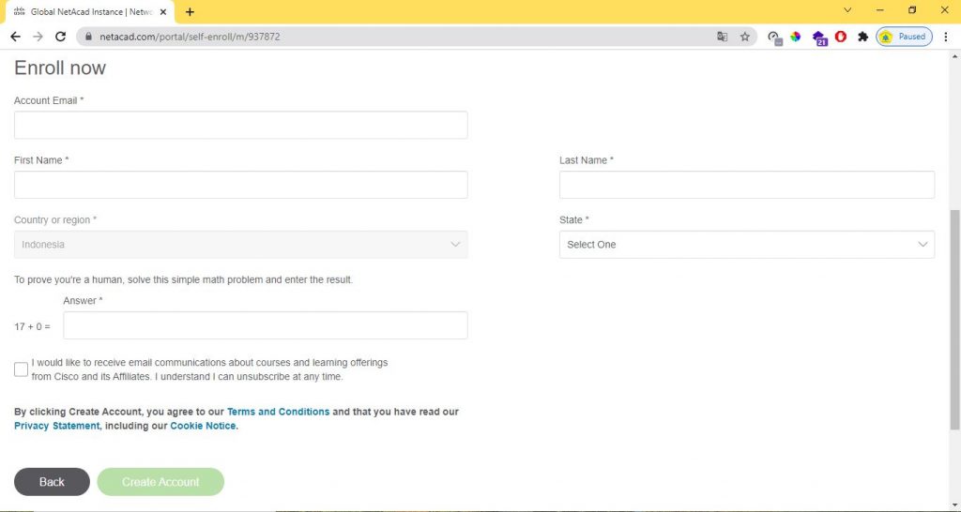The height and width of the screenshot is (512, 961).
Task: Restore down the Chrome window
Action: [912, 9]
